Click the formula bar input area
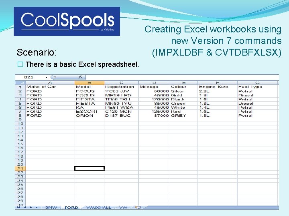 [x=182, y=77]
